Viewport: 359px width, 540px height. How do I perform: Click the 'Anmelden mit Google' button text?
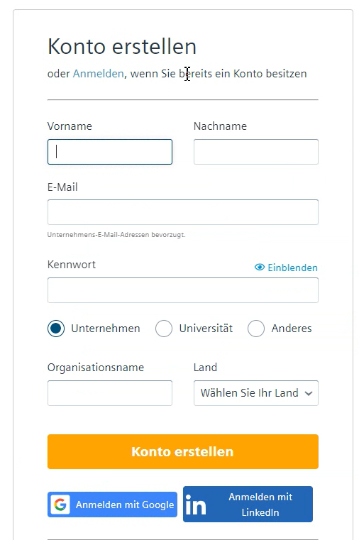click(x=125, y=505)
